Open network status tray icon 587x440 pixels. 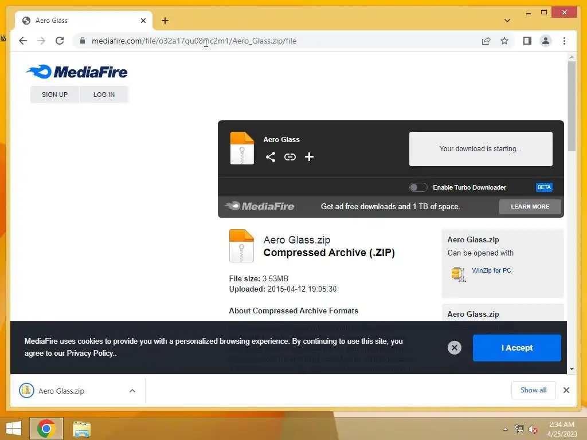point(519,429)
